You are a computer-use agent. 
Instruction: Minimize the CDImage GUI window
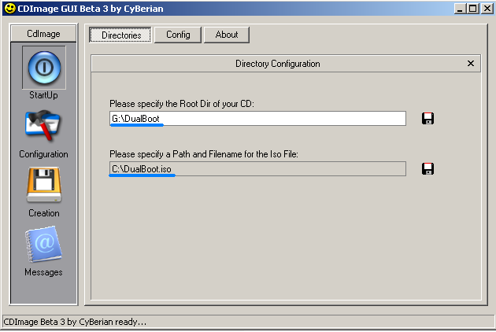click(460, 9)
